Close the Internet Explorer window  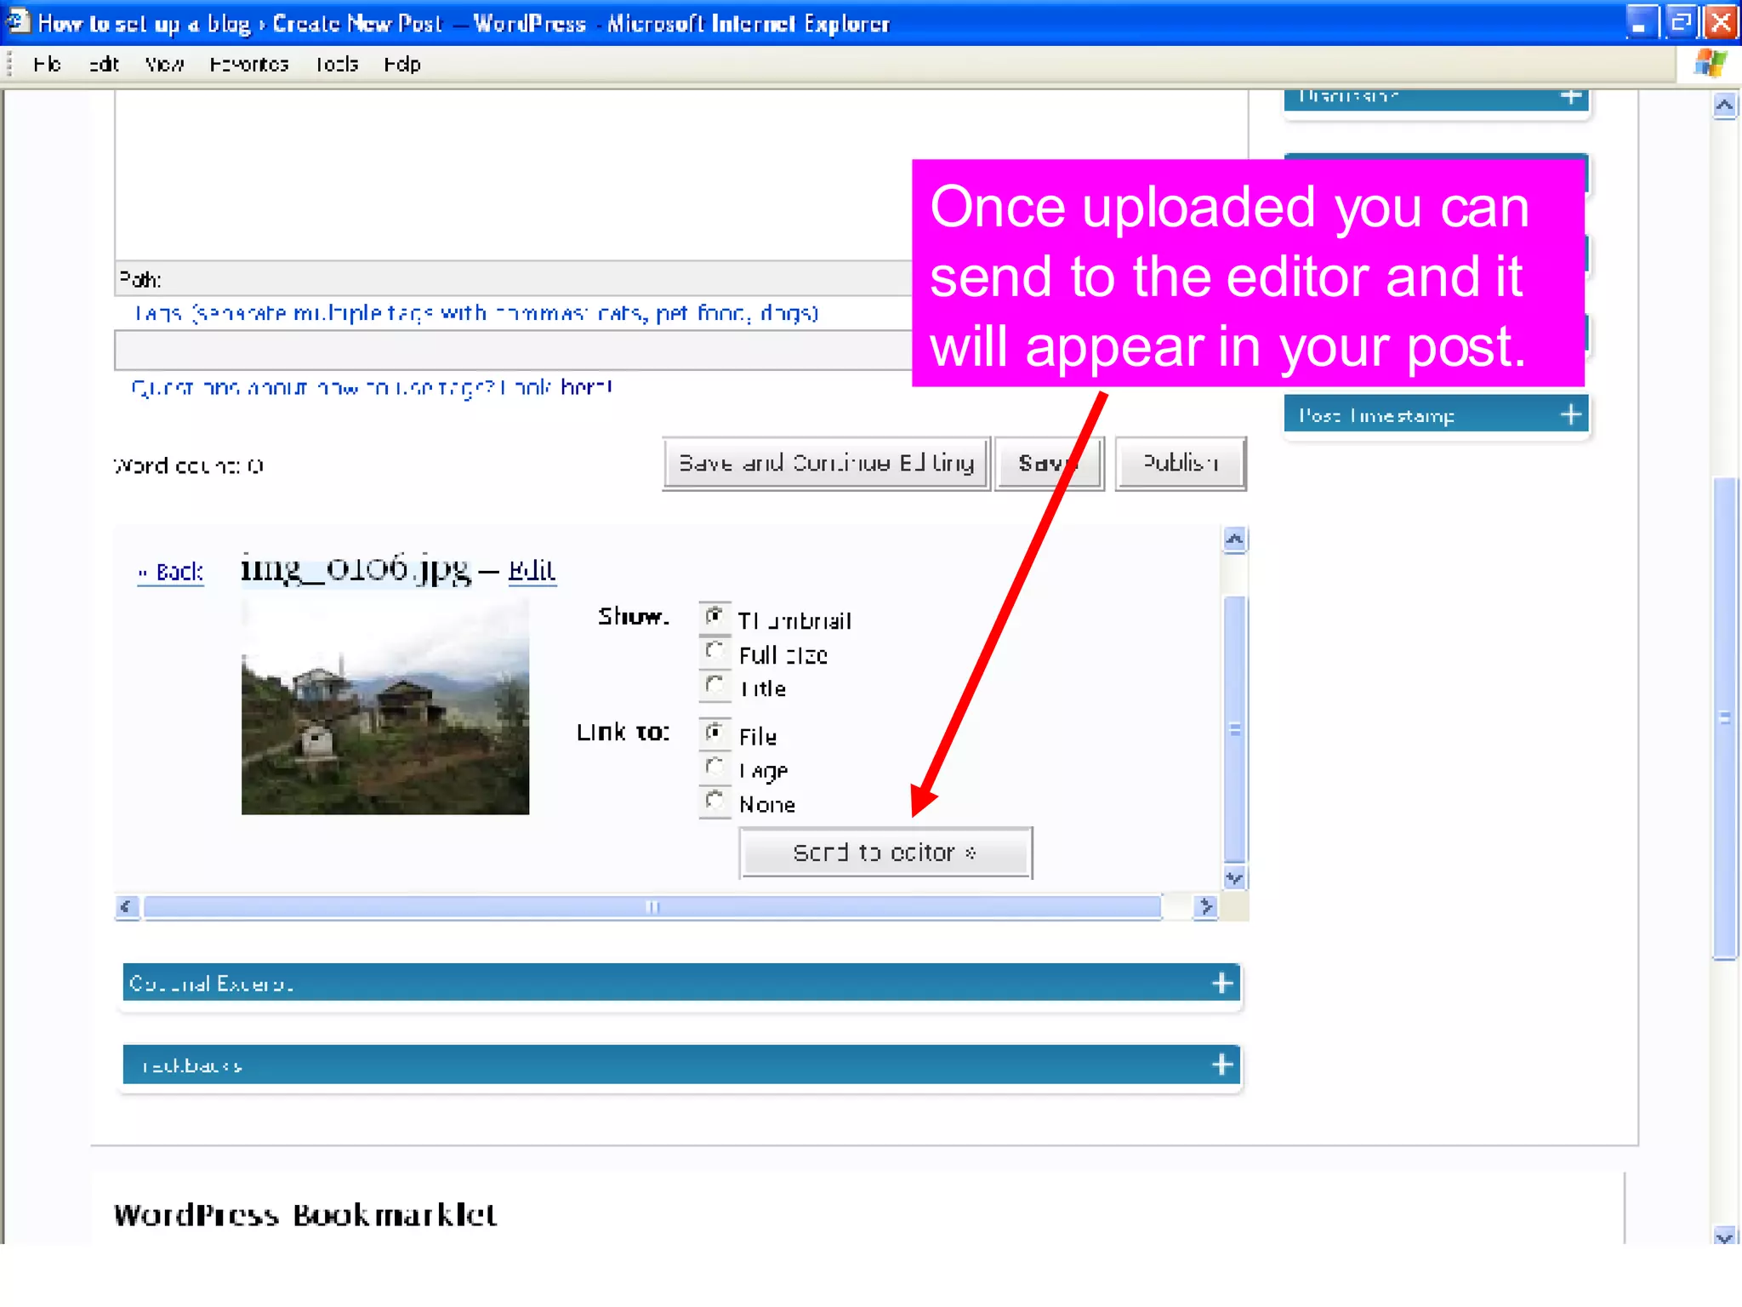click(x=1722, y=22)
